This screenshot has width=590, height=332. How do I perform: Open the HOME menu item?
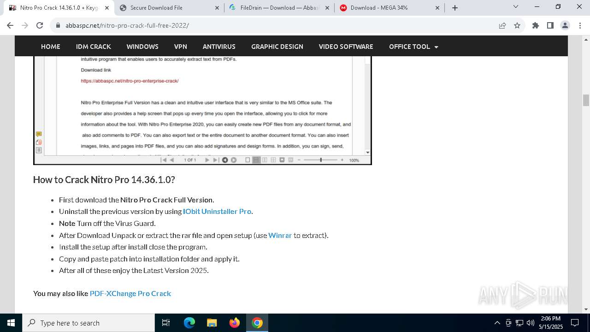(51, 47)
